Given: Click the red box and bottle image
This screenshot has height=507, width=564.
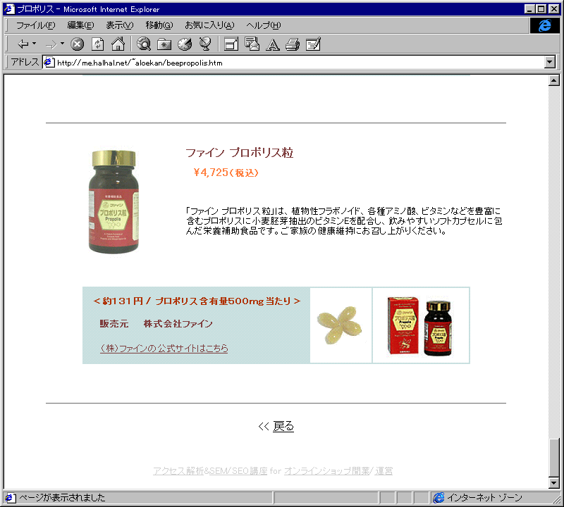Looking at the screenshot, I should pyautogui.click(x=420, y=325).
